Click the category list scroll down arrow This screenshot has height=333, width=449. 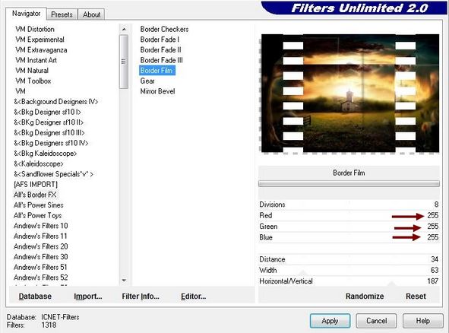click(124, 280)
